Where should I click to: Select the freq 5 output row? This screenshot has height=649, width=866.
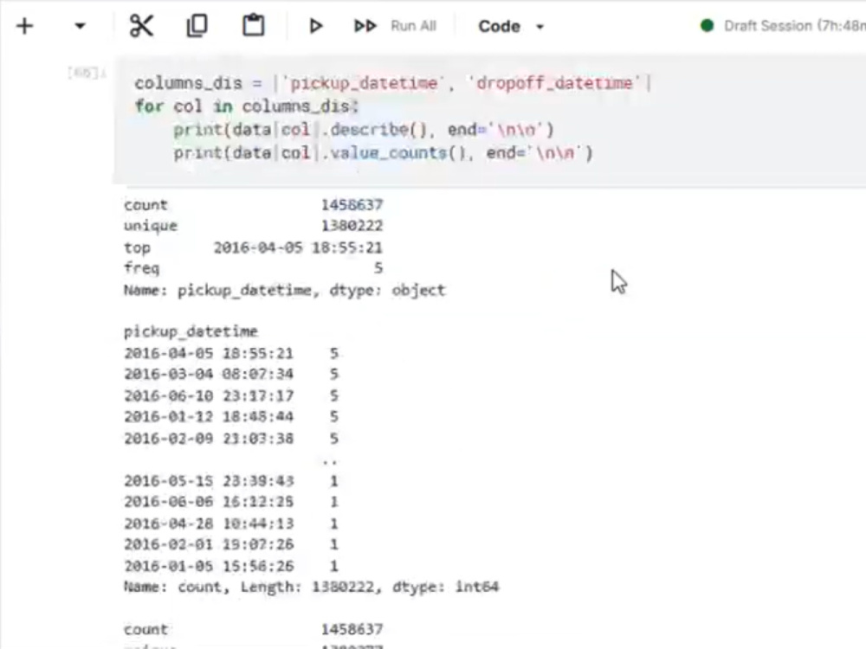click(x=254, y=268)
